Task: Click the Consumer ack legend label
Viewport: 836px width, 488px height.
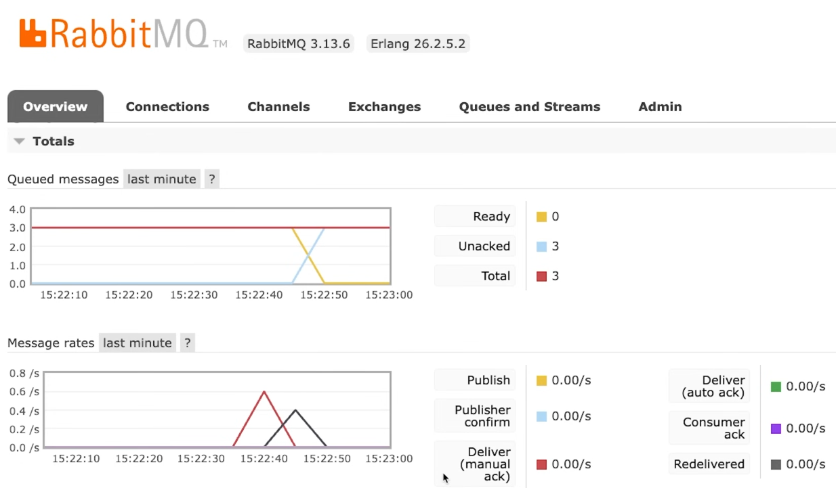Action: 709,428
